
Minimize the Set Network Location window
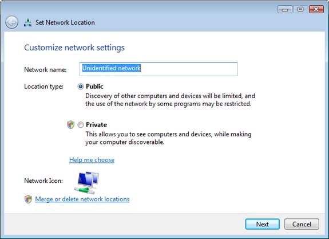pos(285,10)
